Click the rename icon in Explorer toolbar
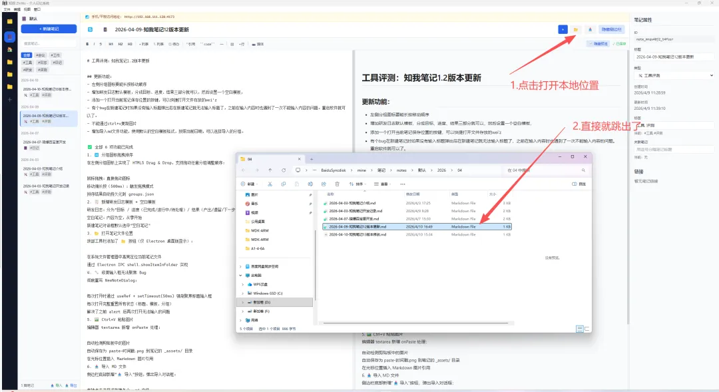 pyautogui.click(x=310, y=184)
